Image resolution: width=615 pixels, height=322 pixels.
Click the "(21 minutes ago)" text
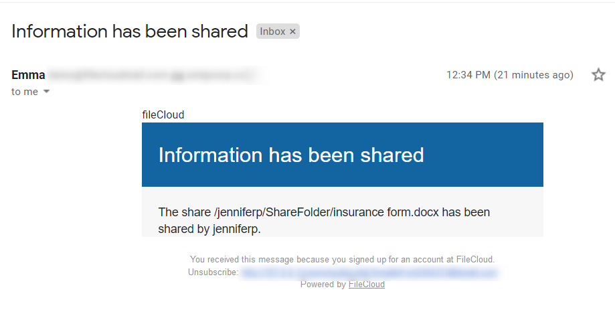click(x=533, y=75)
